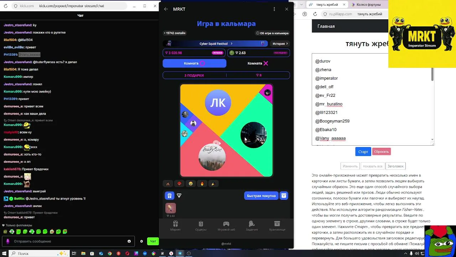Click Сбросить reset button
456x257 pixels.
382,152
